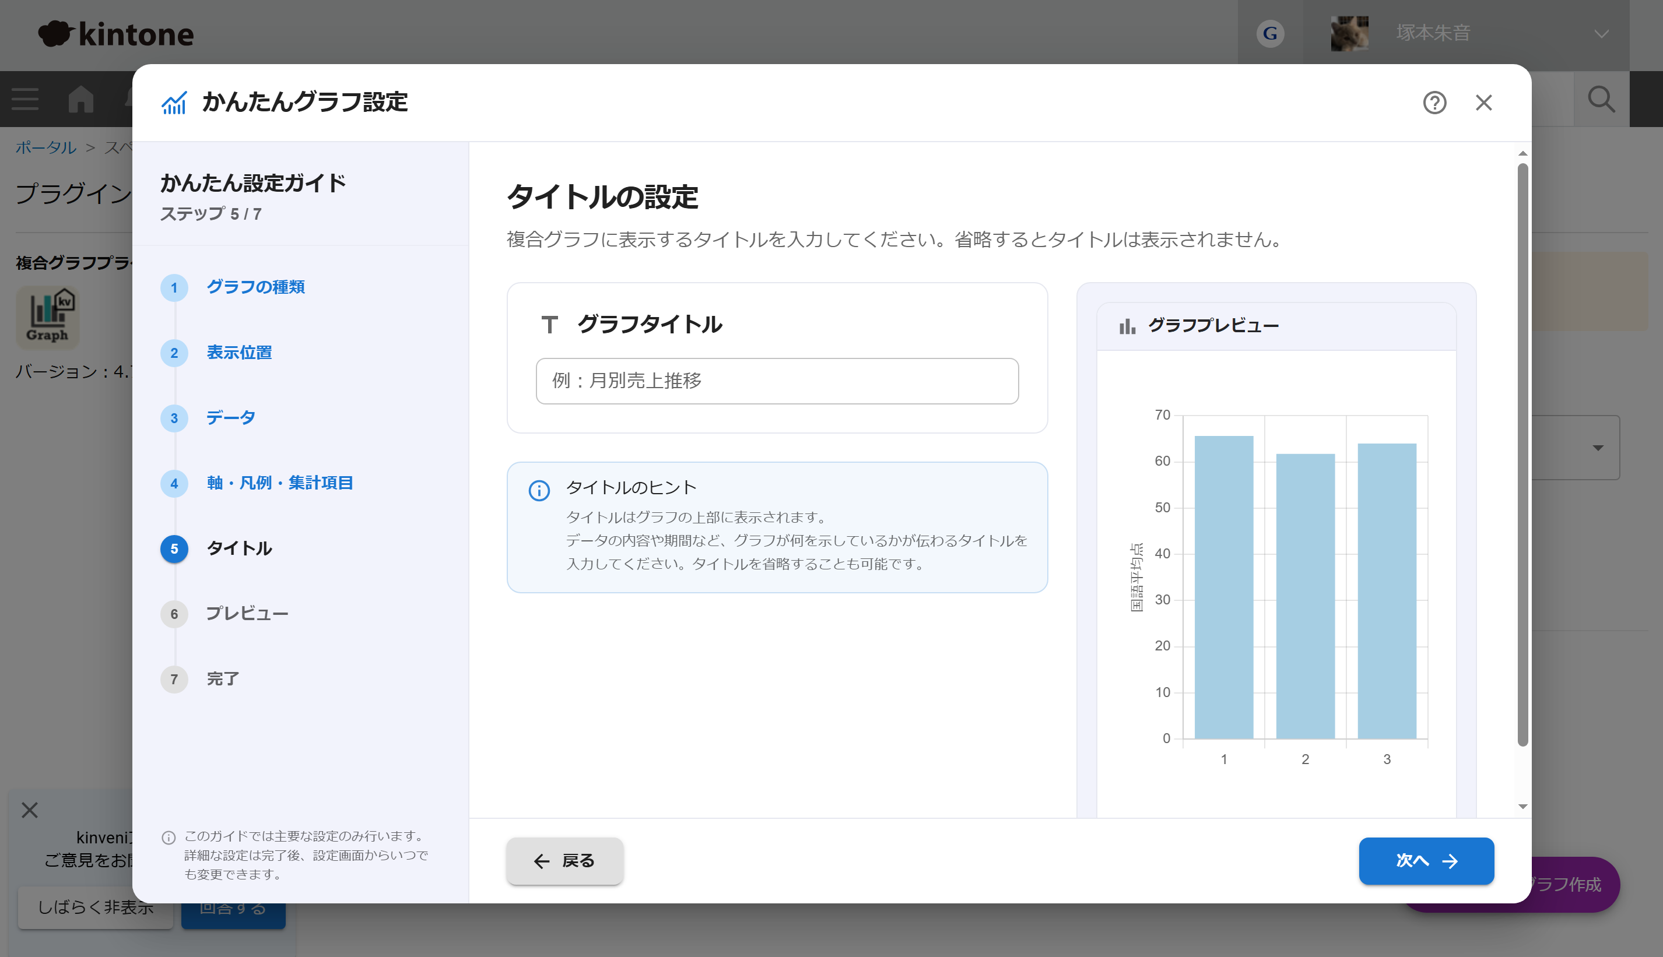This screenshot has width=1663, height=957.
Task: Click bar 3 in the preview chart
Action: click(x=1387, y=591)
